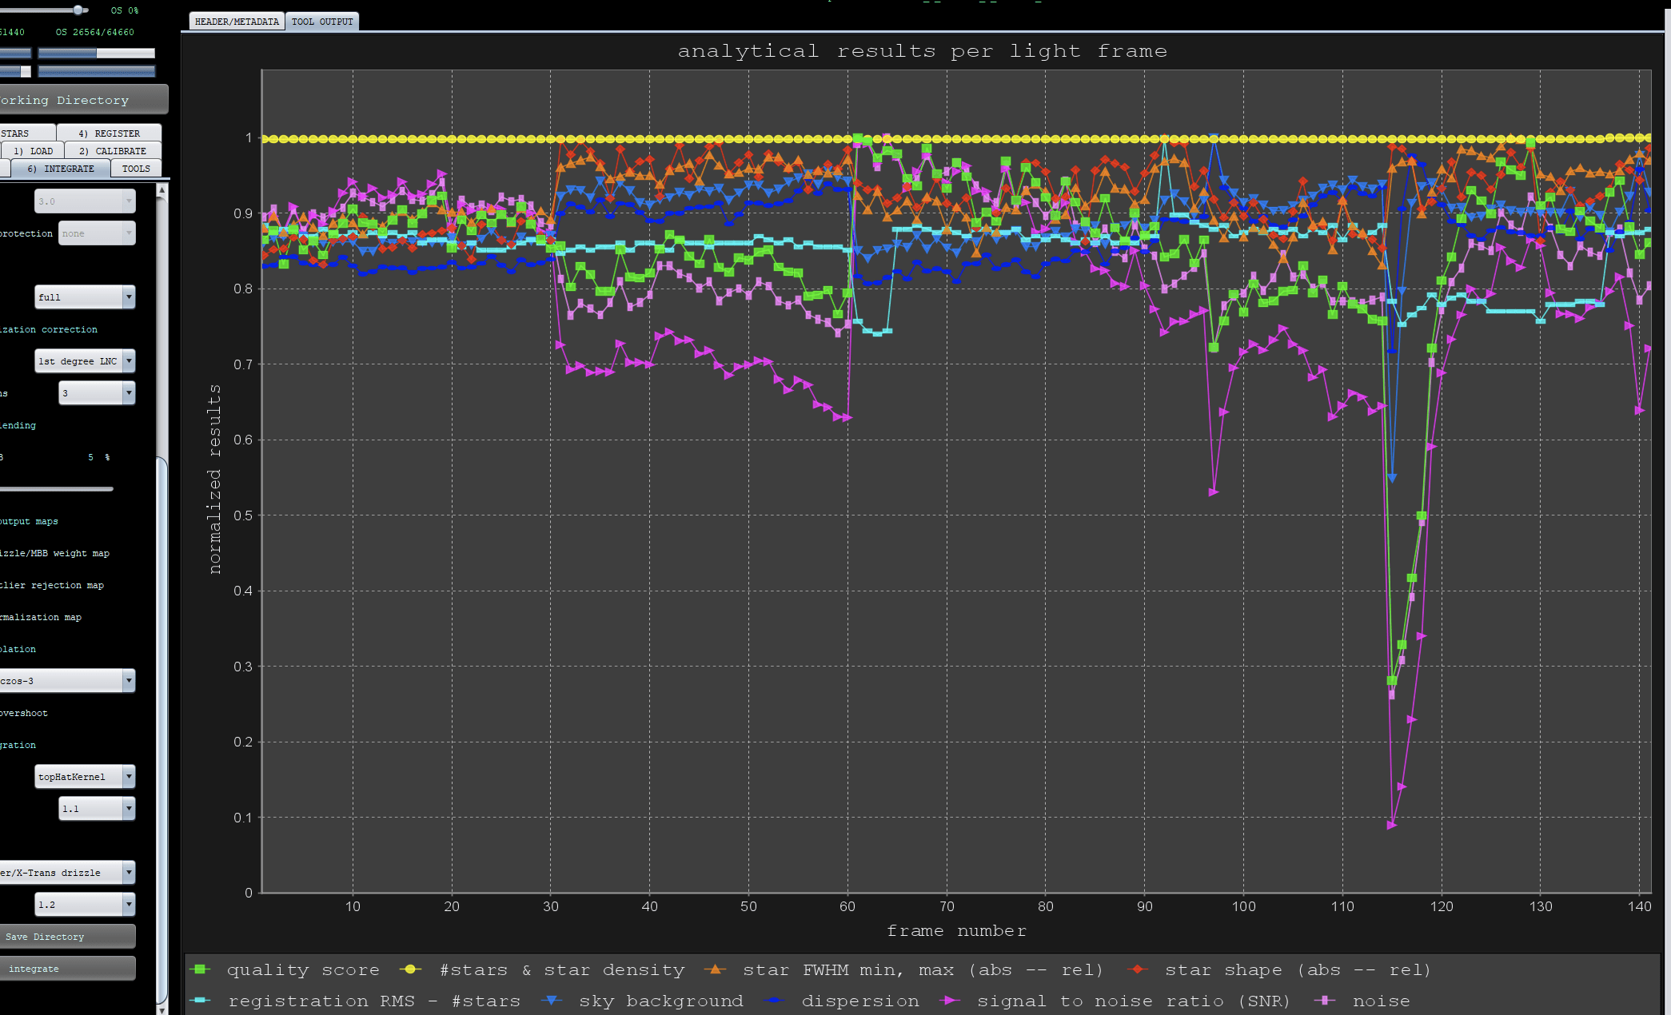Click the x-axis tick label 100
Screen dimensions: 1671x1015
1243,906
